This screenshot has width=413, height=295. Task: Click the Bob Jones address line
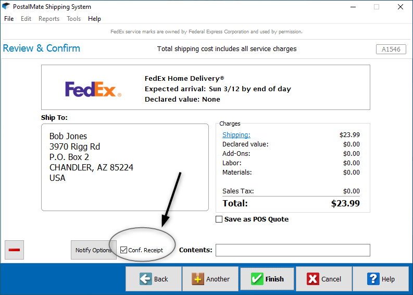coord(68,136)
